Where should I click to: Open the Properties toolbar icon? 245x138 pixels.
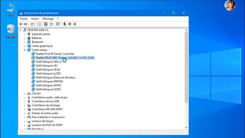[x=39, y=24]
